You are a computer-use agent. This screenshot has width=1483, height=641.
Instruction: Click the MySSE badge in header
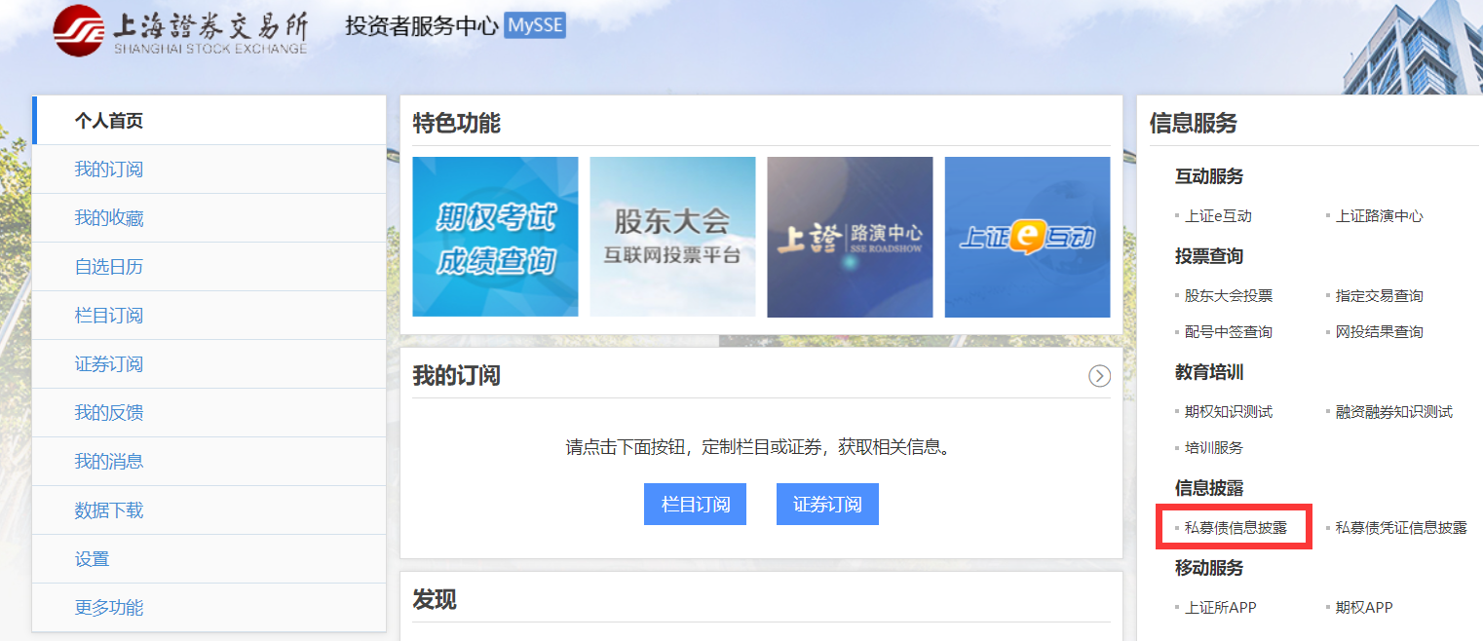coord(535,26)
